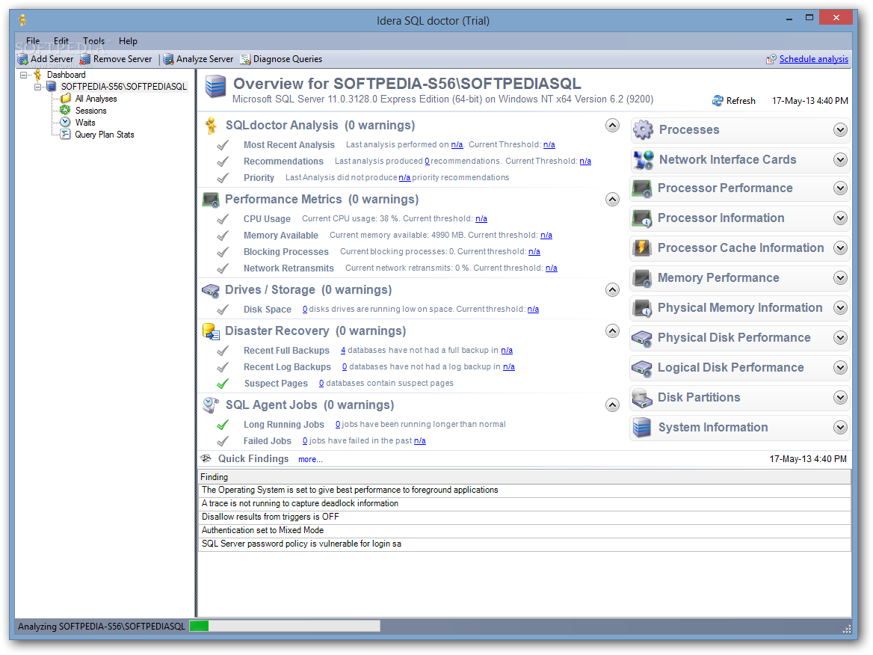Click the Suspect Pages green check mark

click(223, 383)
